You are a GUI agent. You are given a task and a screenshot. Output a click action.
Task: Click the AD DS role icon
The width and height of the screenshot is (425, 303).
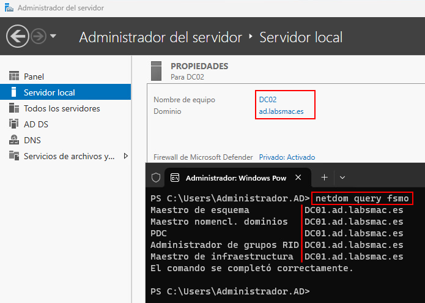coord(14,124)
